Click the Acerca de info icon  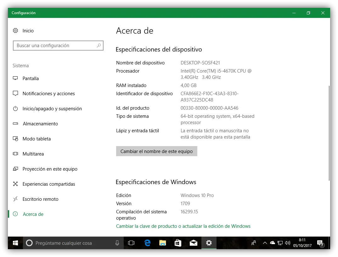15,214
